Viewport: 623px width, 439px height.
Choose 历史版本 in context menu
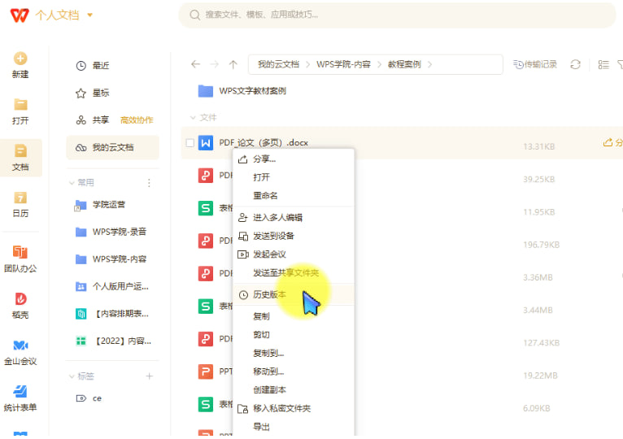(x=294, y=294)
